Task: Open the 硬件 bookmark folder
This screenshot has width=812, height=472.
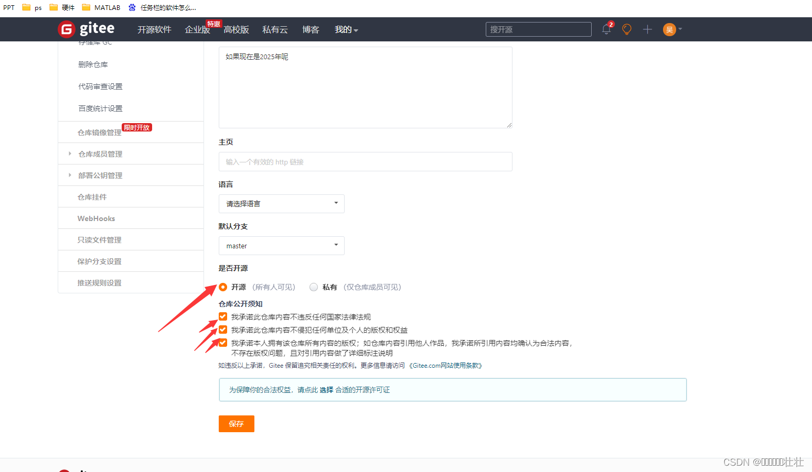Action: 62,7
